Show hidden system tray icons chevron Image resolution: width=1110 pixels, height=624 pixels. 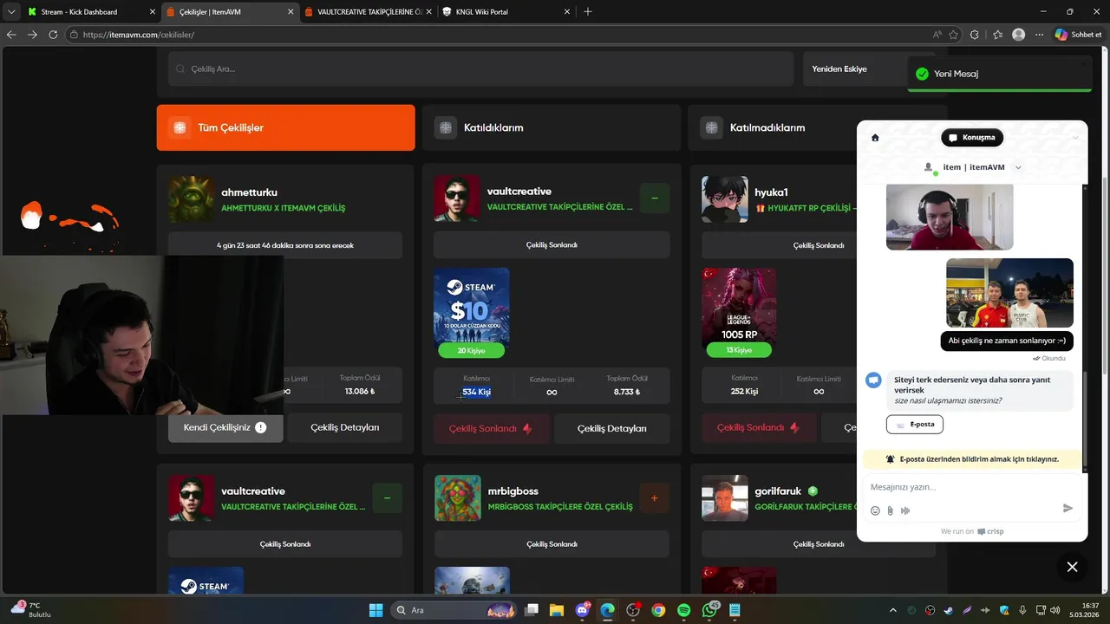893,610
